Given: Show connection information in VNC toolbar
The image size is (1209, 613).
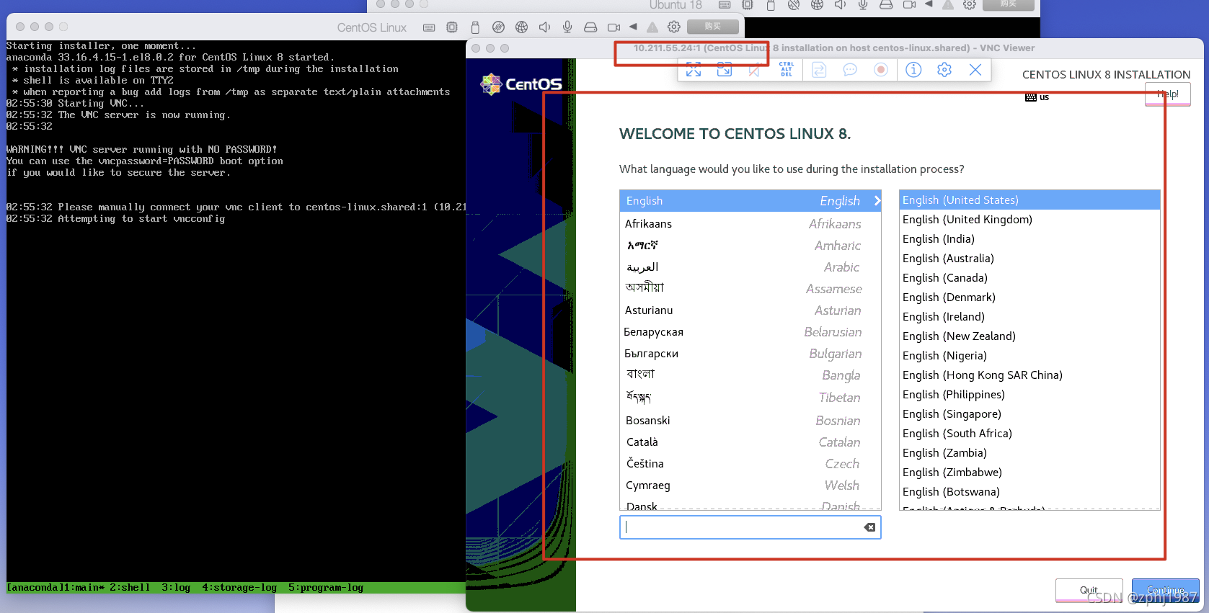Looking at the screenshot, I should pos(913,70).
